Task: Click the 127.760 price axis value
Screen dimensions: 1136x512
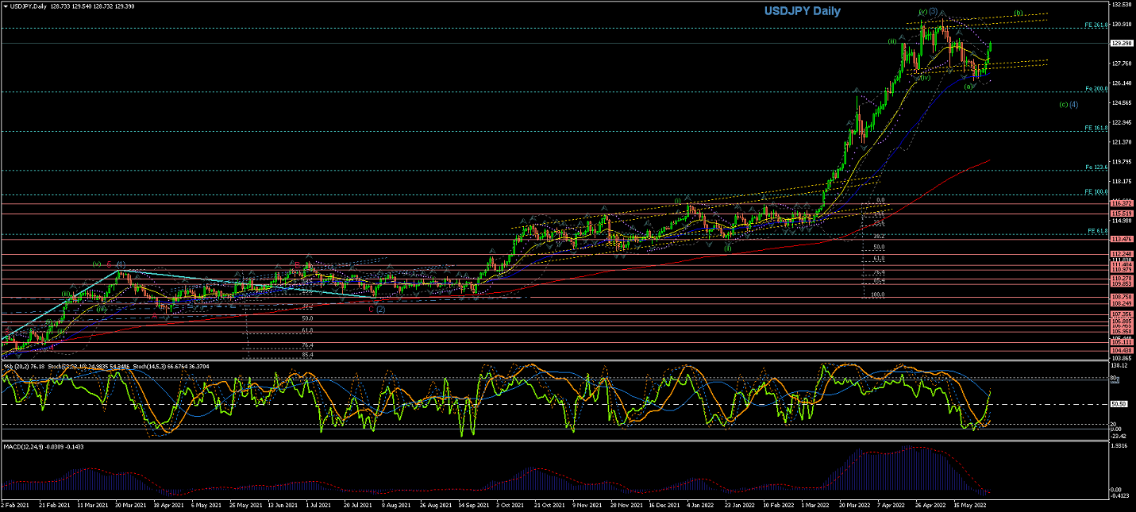Action: [1122, 64]
